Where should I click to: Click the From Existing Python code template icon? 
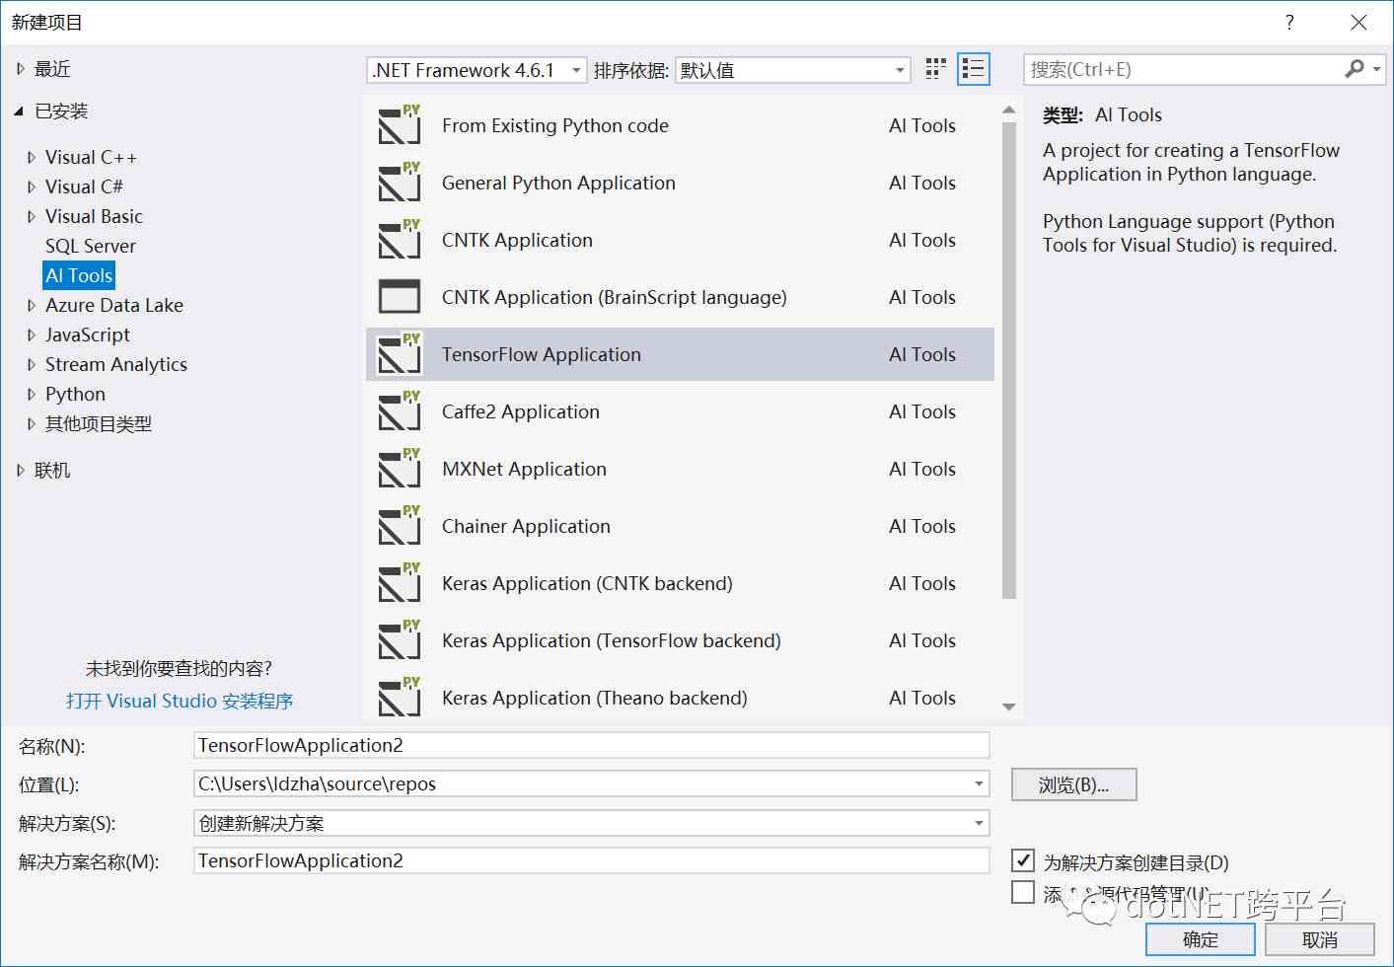click(400, 125)
